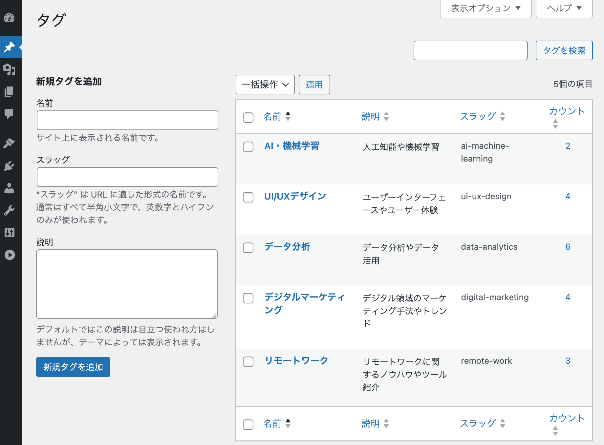
Task: Open the Plugins sidebar icon
Action: tap(9, 166)
